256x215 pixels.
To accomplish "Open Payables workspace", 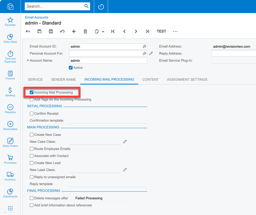I will 10,109.
